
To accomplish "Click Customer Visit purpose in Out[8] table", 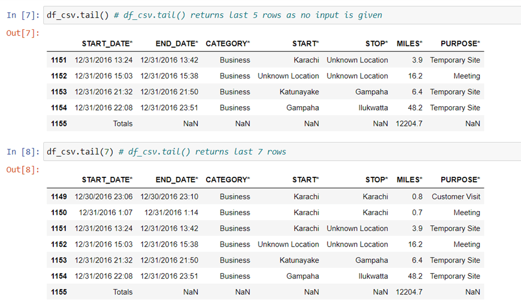I will click(x=456, y=197).
